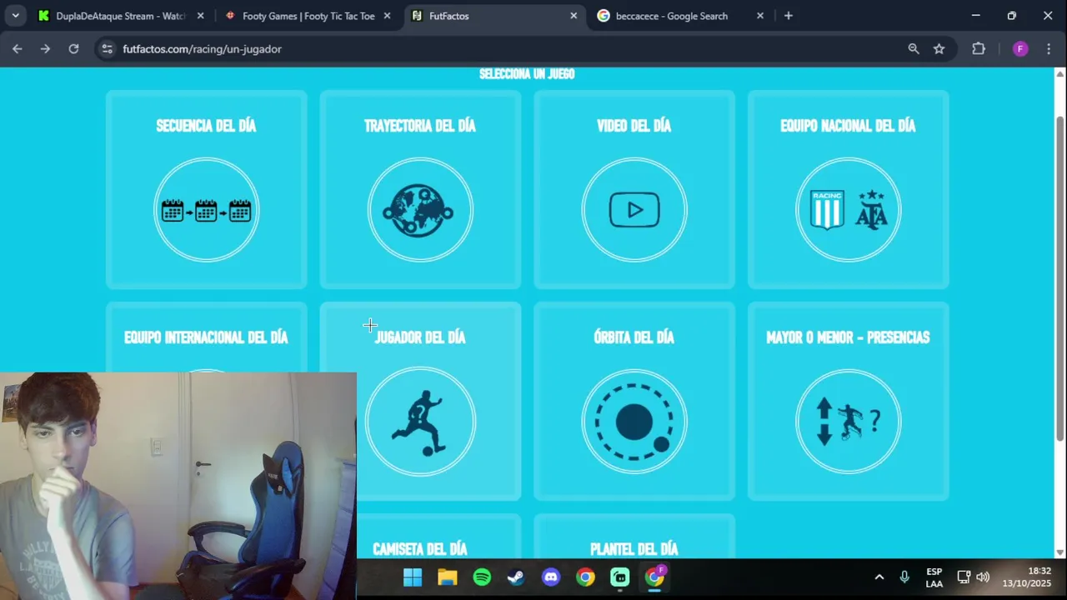The image size is (1067, 600).
Task: Open Discord from the taskbar
Action: coord(551,577)
